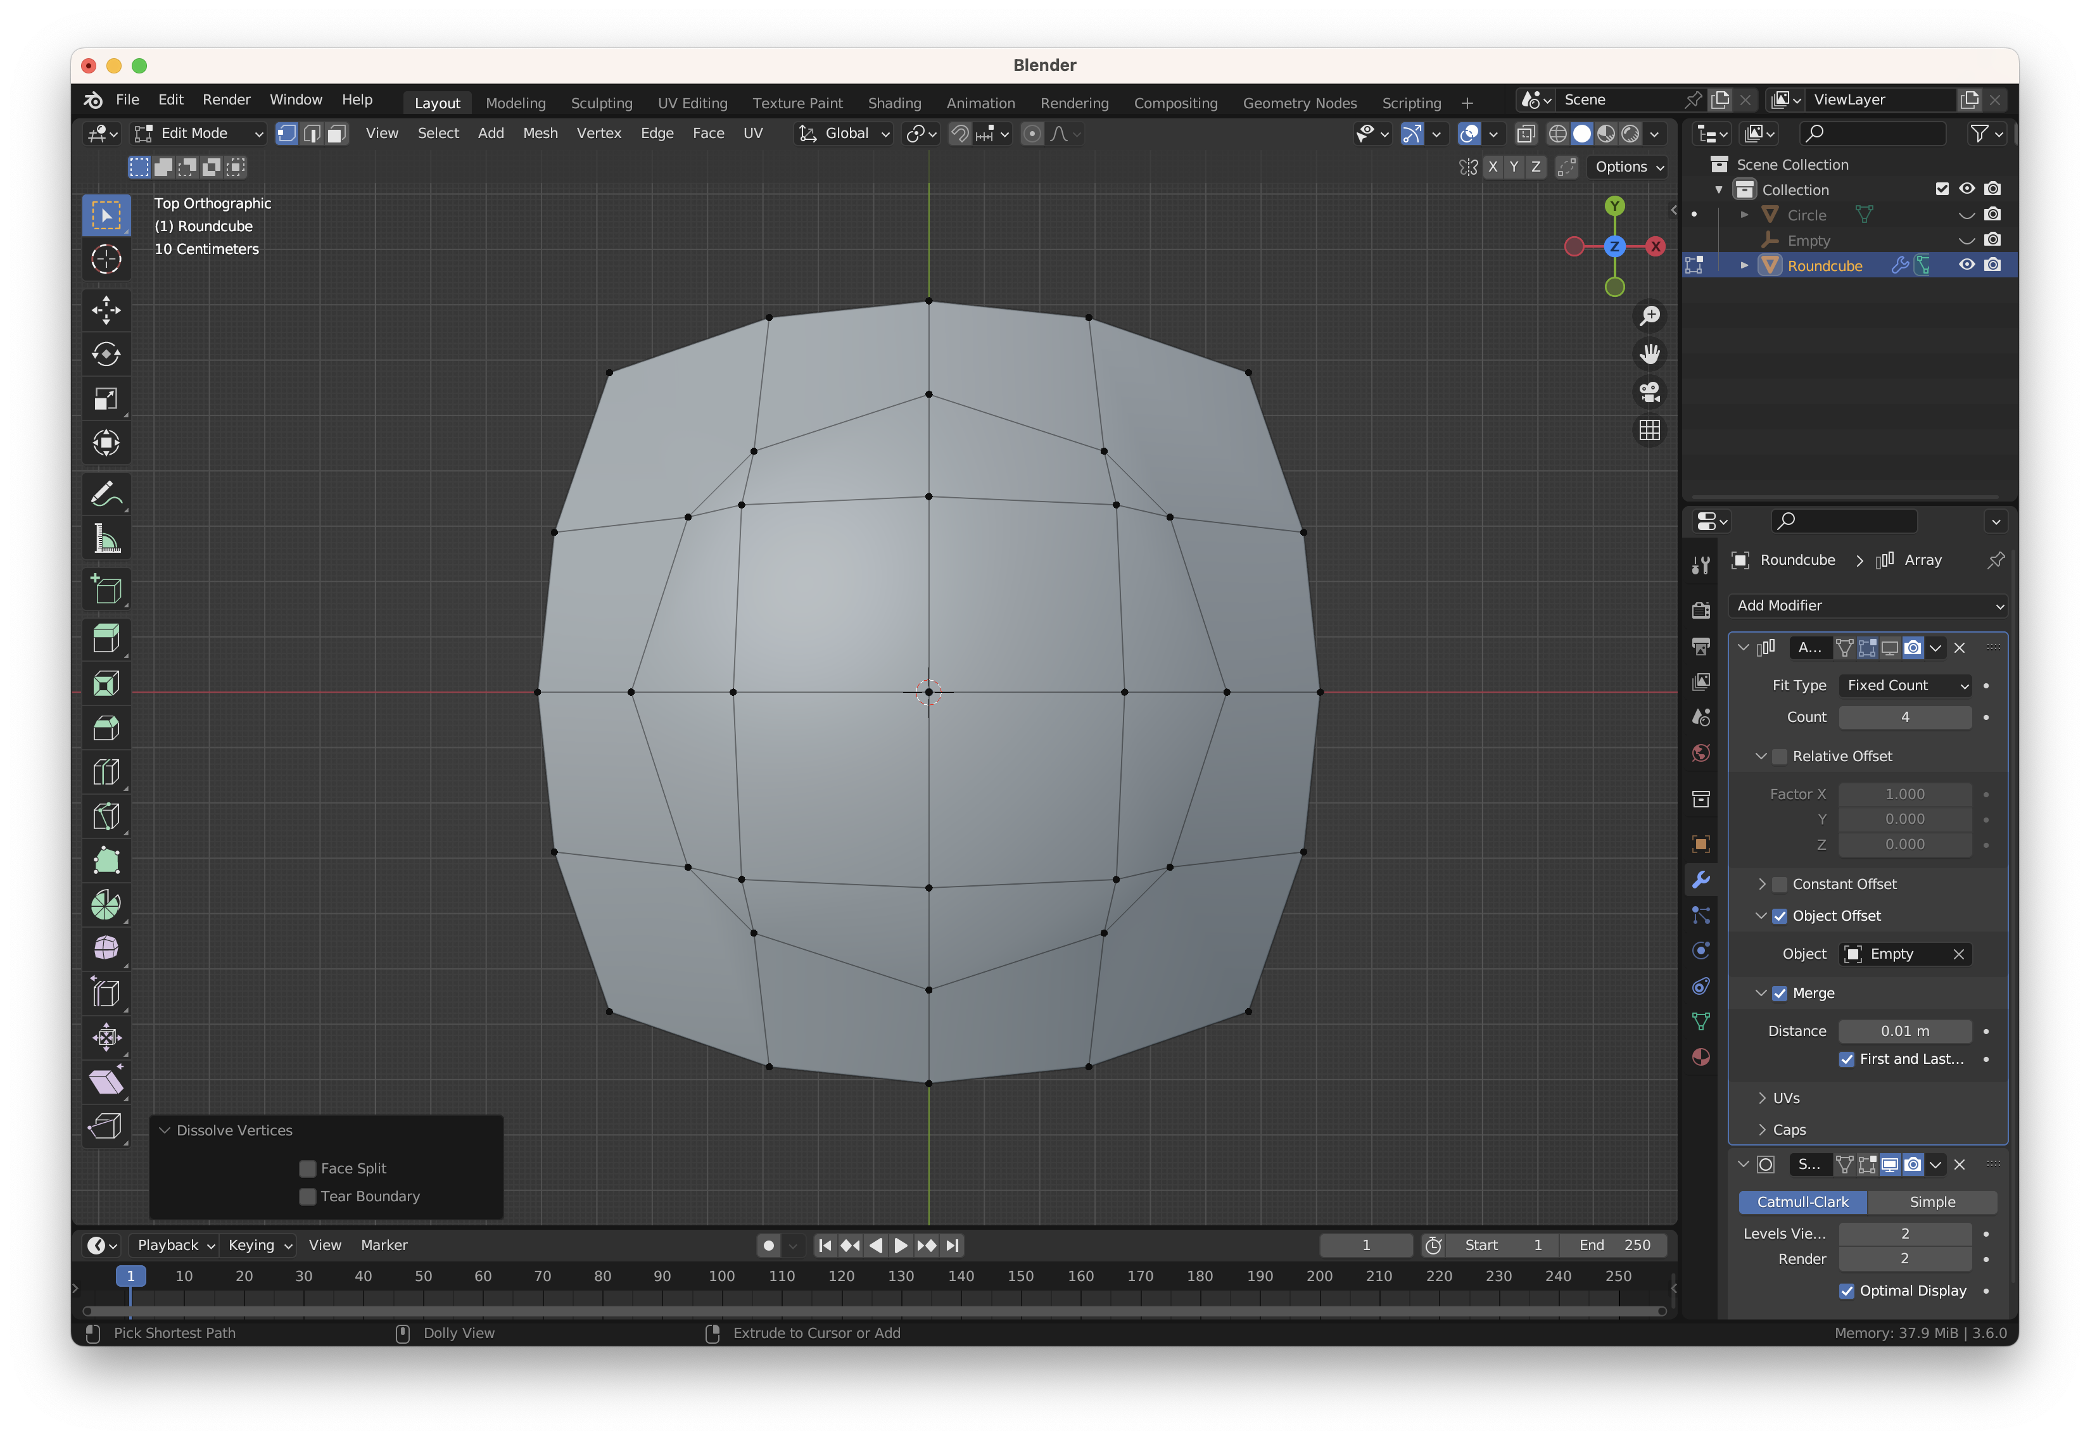Switch orthographic/perspective grid icon
The height and width of the screenshot is (1440, 2090).
tap(1650, 431)
